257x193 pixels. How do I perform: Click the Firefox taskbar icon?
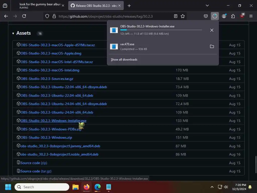[87, 187]
